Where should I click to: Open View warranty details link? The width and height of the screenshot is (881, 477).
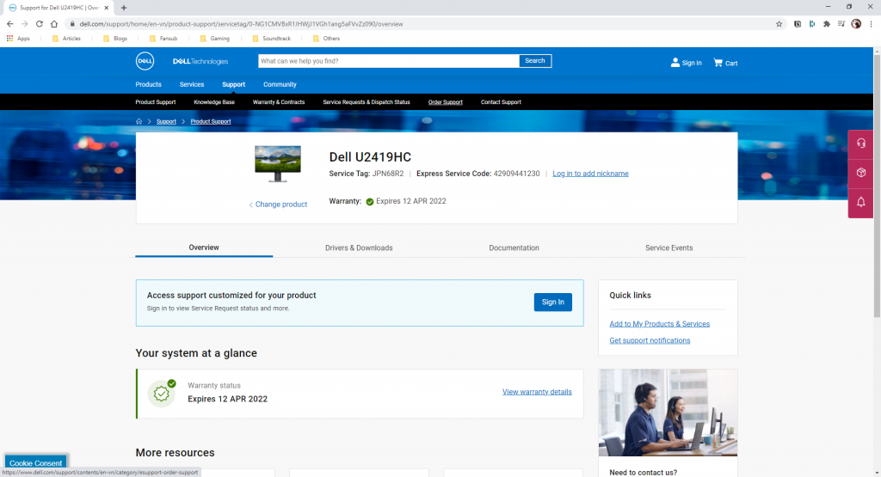537,392
